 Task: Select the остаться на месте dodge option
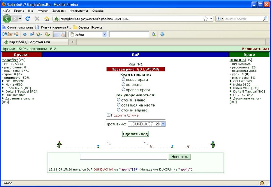[x=119, y=105]
